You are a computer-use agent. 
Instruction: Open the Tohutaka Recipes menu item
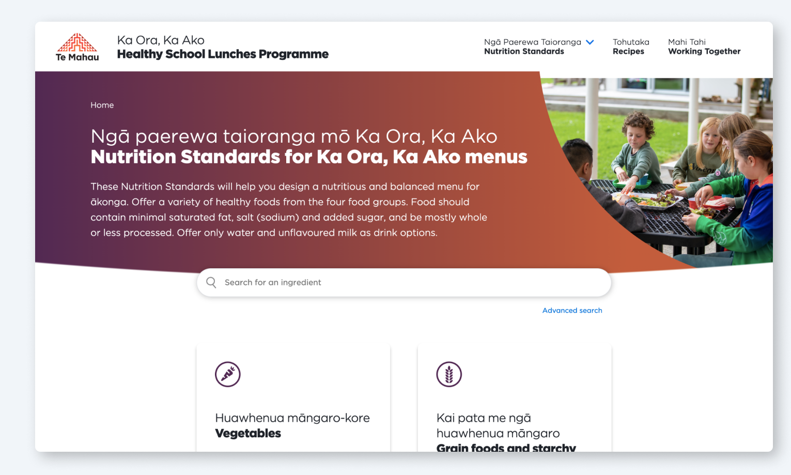point(631,47)
